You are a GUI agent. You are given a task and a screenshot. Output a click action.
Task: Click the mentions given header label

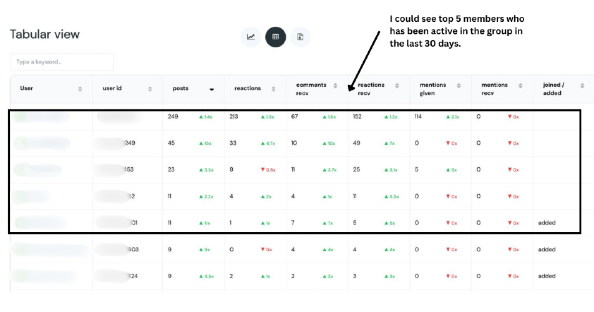pos(432,89)
